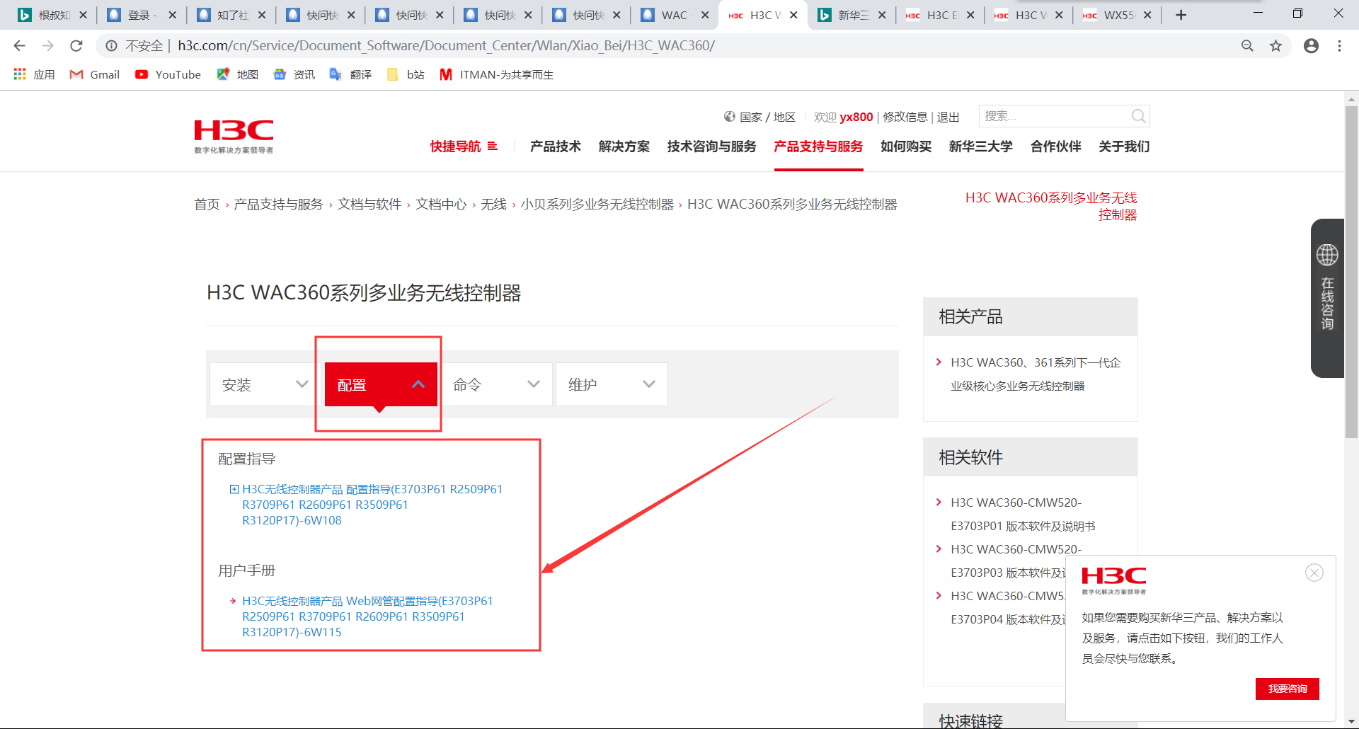Viewport: 1359px width, 729px height.
Task: Open 配置指导 6W108 document link
Action: (x=372, y=505)
